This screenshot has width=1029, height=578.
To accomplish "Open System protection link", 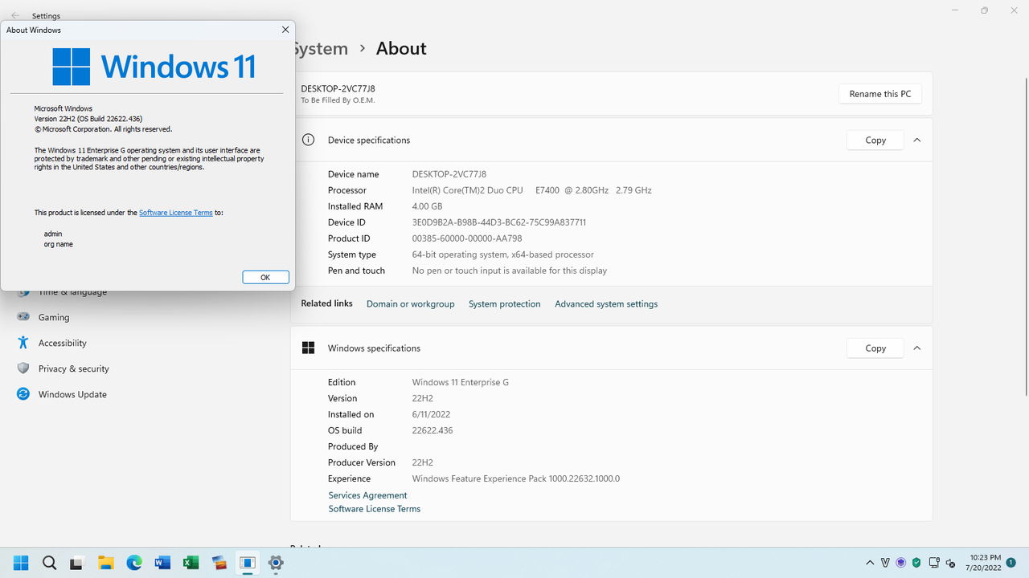I will [x=504, y=304].
